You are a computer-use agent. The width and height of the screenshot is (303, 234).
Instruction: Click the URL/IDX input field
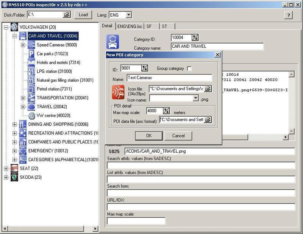point(201,207)
